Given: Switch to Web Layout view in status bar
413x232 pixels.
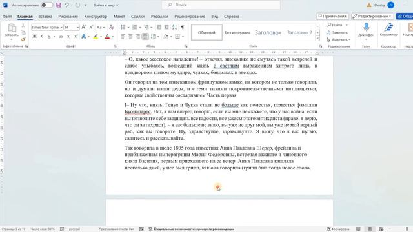Looking at the screenshot, I should pos(381,229).
